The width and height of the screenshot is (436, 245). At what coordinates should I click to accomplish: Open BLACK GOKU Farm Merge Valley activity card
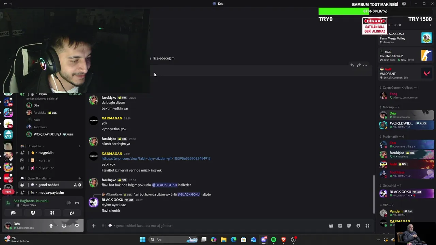tap(406, 38)
